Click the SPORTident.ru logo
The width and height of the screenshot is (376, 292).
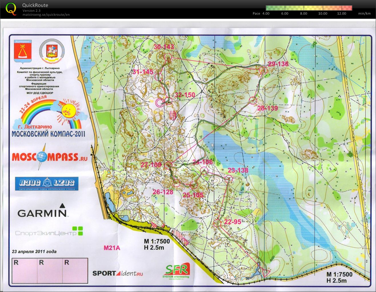coord(117,273)
